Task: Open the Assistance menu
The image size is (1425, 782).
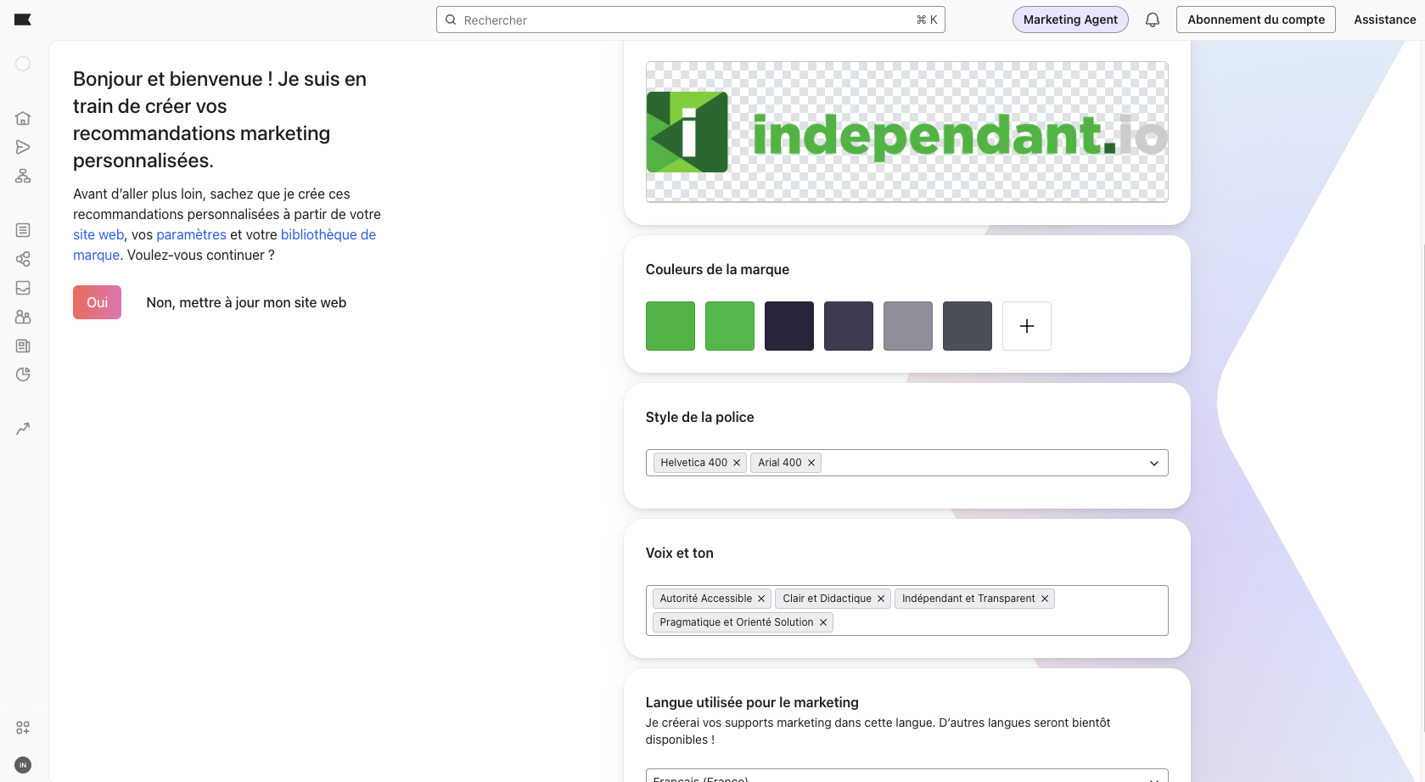Action: coord(1384,20)
